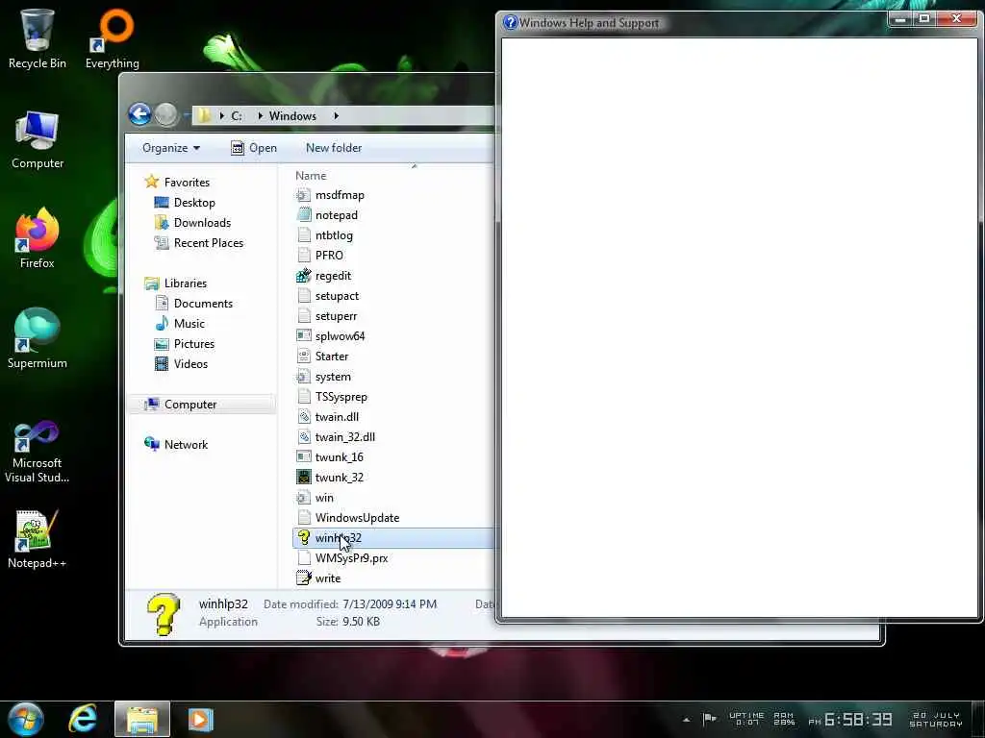Viewport: 985px width, 738px height.
Task: Open Windows Media Player from taskbar
Action: click(x=201, y=719)
